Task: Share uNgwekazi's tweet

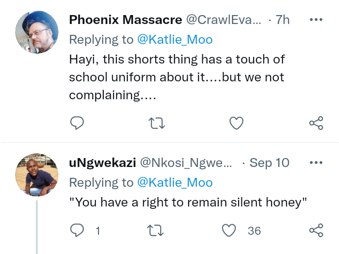Action: (x=316, y=230)
